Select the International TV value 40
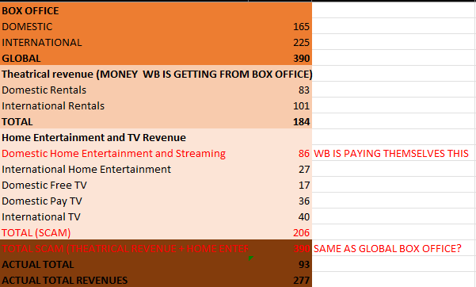 pos(304,216)
